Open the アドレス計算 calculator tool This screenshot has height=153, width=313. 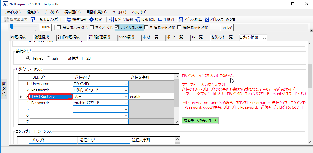point(181,19)
